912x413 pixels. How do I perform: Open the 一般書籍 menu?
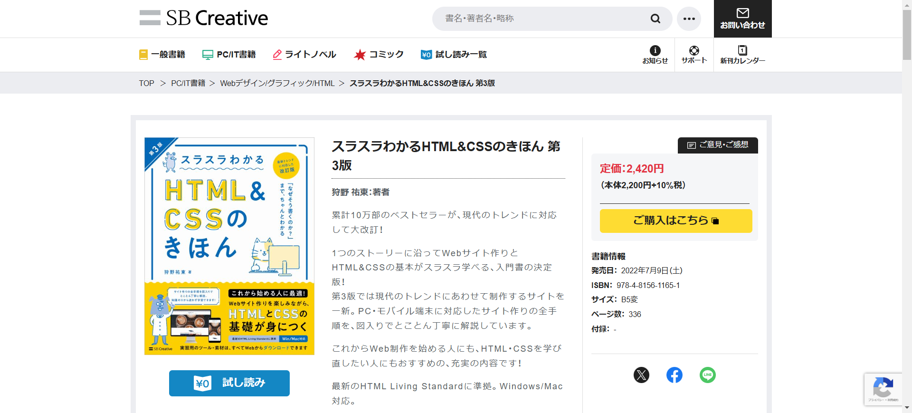point(162,55)
